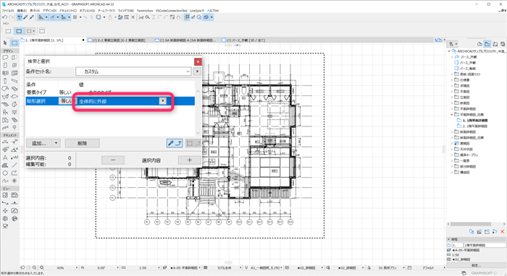Pick the Text tool with letter A
507x276 pixels.
click(5, 158)
